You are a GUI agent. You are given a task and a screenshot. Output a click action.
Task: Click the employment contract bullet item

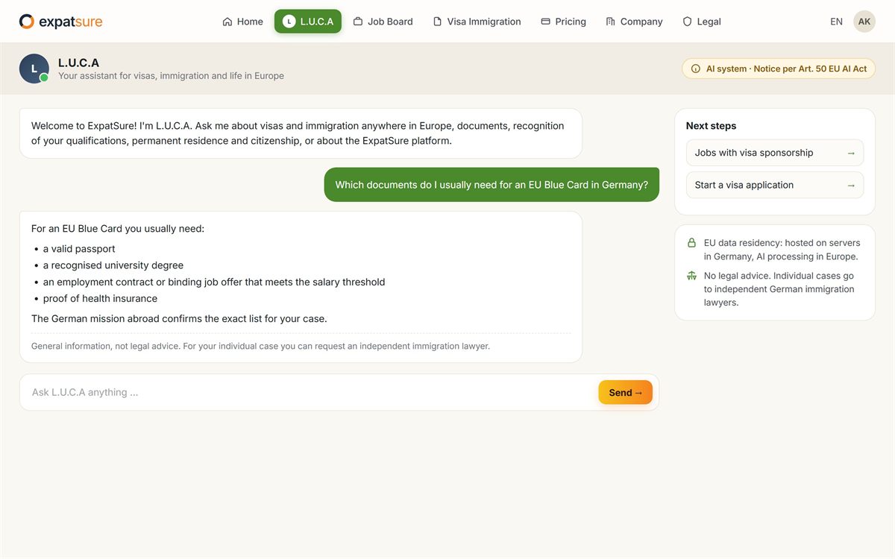(x=214, y=282)
